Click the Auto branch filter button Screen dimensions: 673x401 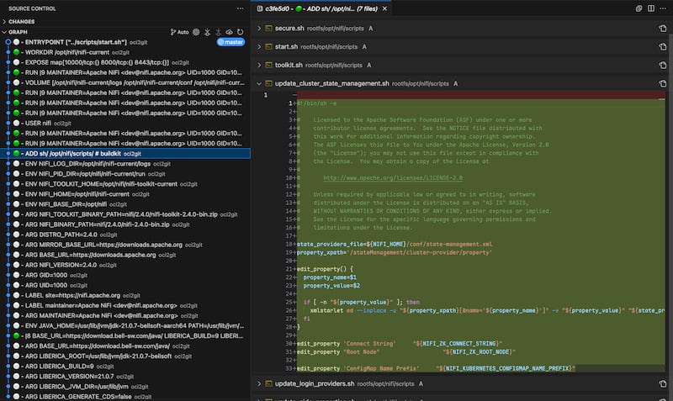click(180, 32)
